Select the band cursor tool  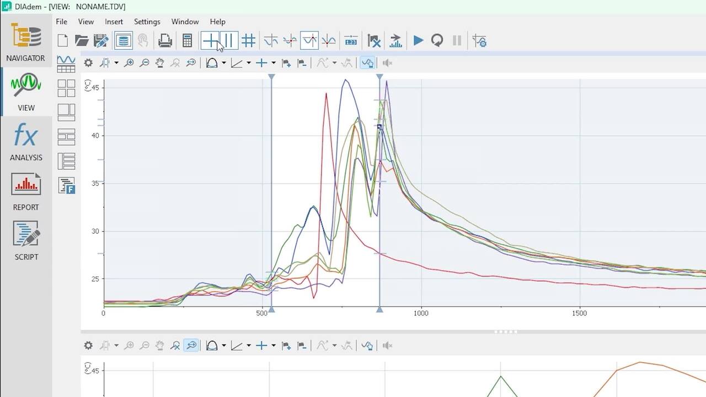click(x=229, y=41)
